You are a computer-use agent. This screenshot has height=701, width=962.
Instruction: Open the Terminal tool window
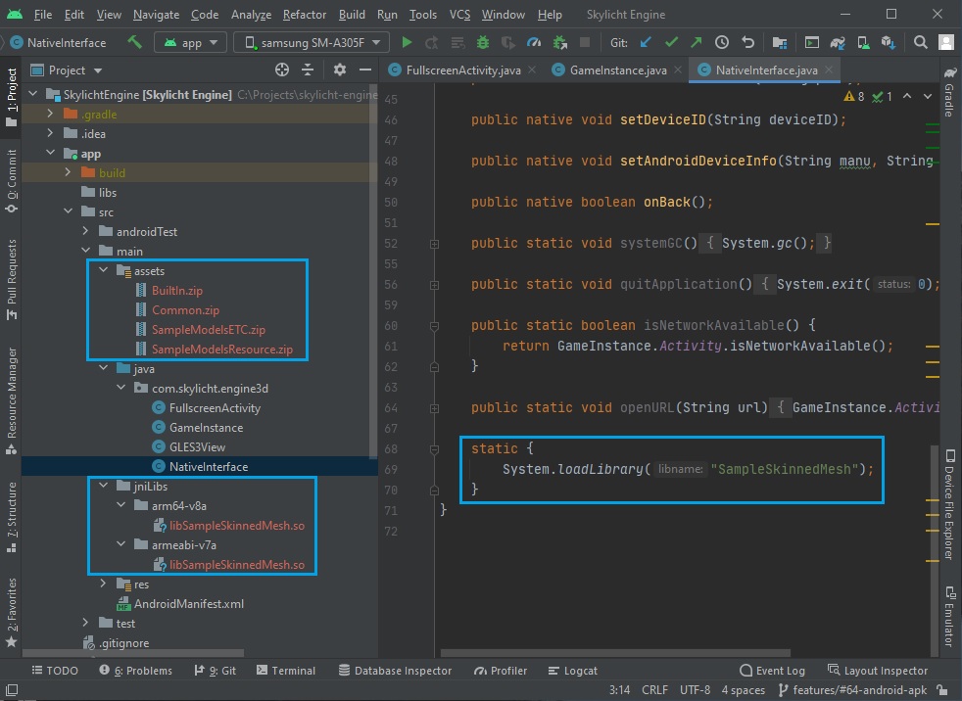(x=286, y=671)
